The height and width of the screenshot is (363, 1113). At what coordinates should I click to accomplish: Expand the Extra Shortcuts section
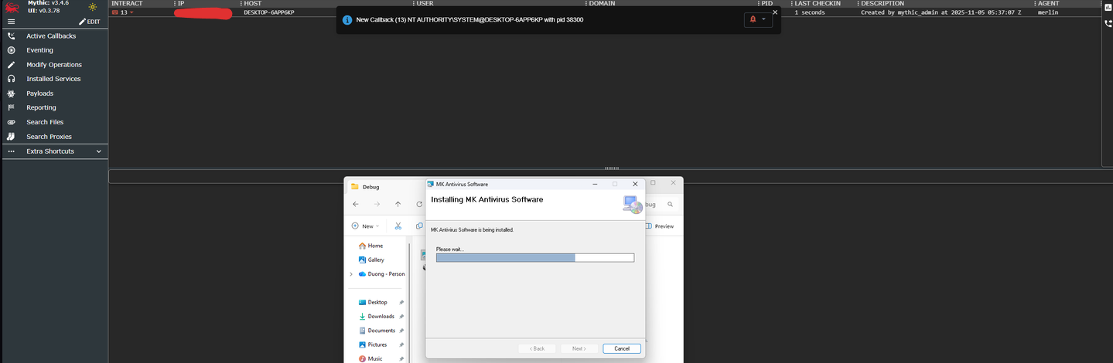(98, 151)
